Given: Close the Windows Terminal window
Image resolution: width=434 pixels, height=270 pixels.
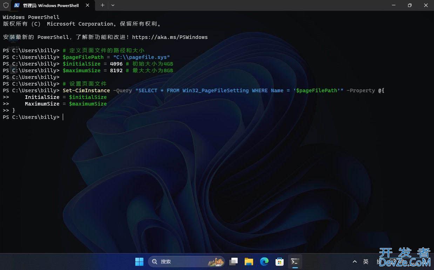Looking at the screenshot, I should coord(426,5).
